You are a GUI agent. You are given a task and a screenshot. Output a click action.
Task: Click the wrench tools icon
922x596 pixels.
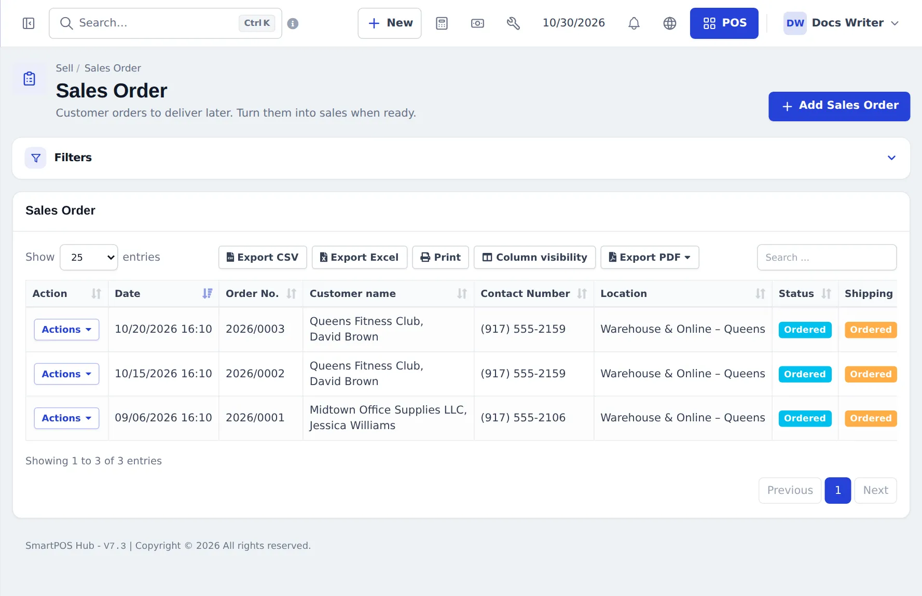click(x=513, y=23)
